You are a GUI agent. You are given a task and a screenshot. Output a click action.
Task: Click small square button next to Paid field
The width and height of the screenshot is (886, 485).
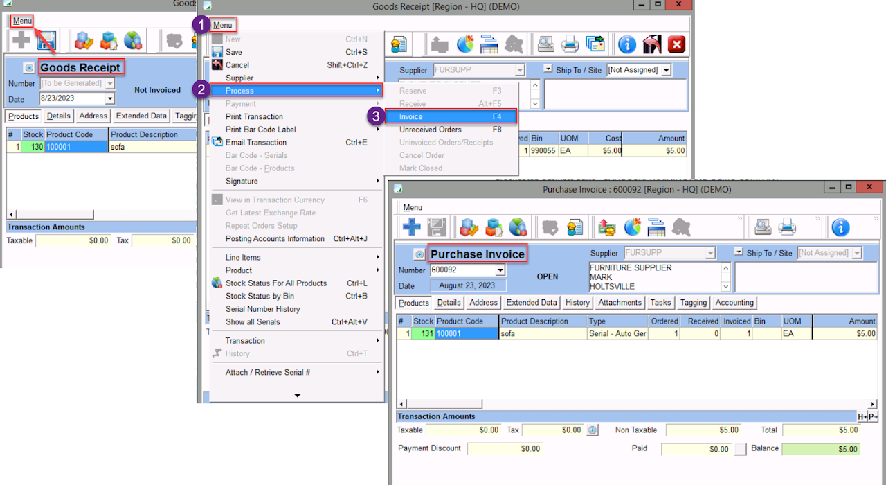tap(741, 449)
